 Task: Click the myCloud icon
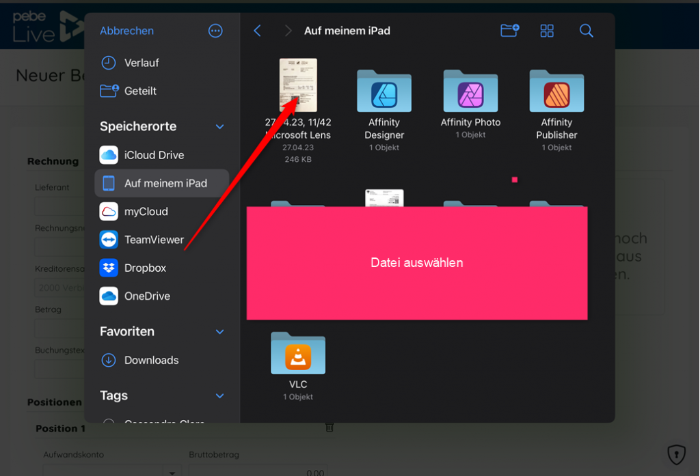[109, 212]
